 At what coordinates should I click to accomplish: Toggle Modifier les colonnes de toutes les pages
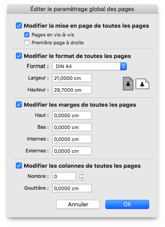(19, 166)
